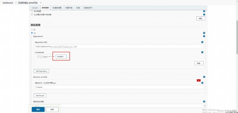Expand breadcrumb arrow after 自动化测试-gitee代码

pyautogui.click(x=41, y=3)
